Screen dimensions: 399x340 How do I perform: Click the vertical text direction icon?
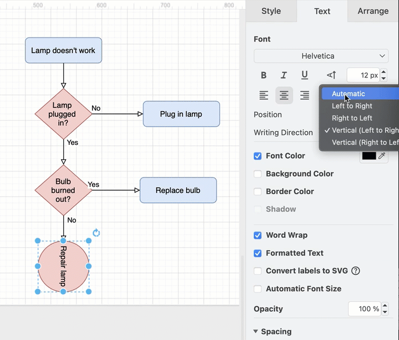pyautogui.click(x=331, y=75)
